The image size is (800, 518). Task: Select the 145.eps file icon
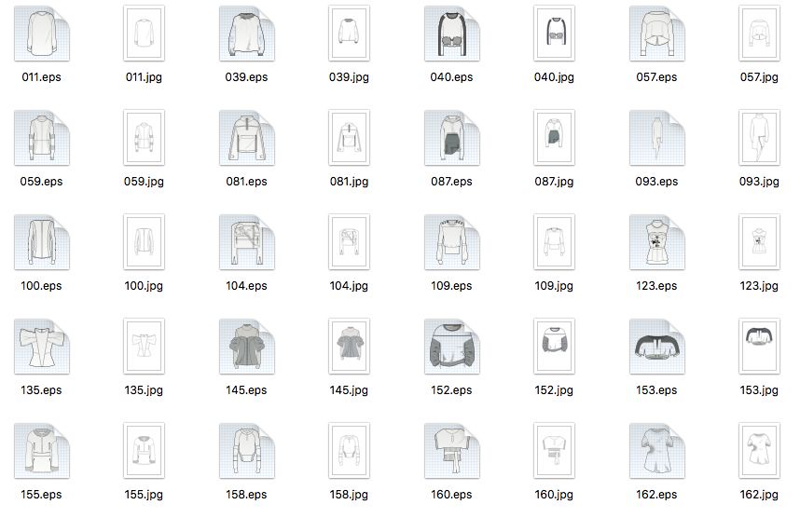click(x=247, y=347)
